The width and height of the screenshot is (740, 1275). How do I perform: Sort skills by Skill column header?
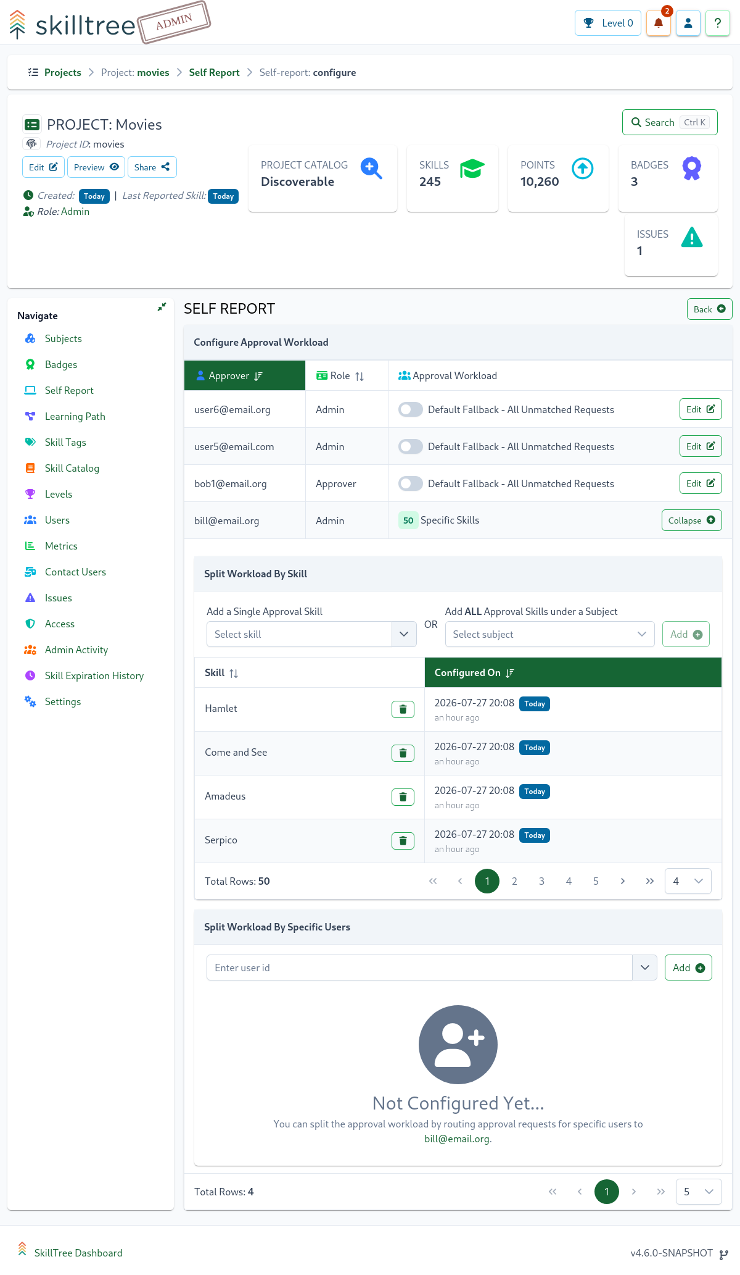pyautogui.click(x=310, y=673)
